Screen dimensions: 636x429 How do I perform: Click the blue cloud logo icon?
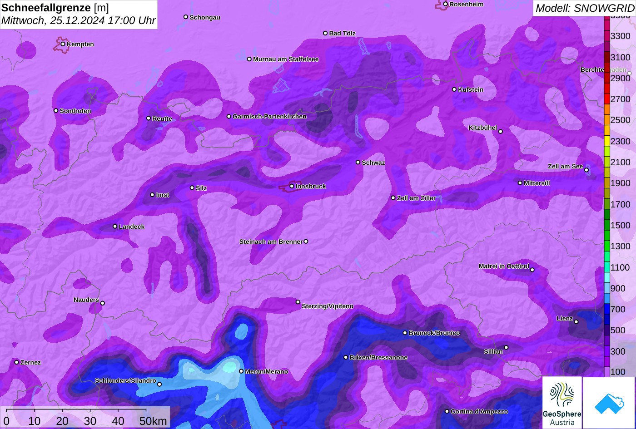(609, 403)
